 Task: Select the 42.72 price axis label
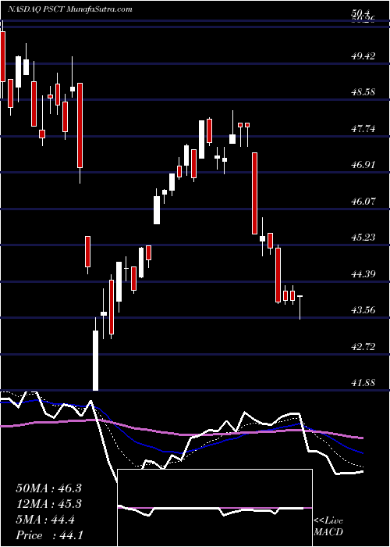click(x=363, y=347)
